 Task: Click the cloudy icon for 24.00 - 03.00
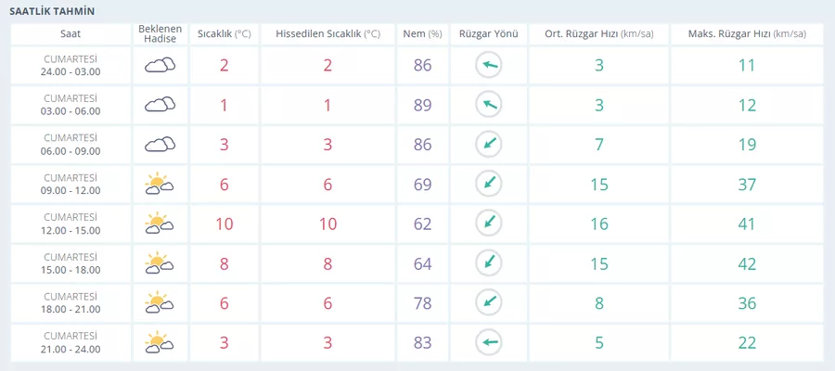coord(160,66)
